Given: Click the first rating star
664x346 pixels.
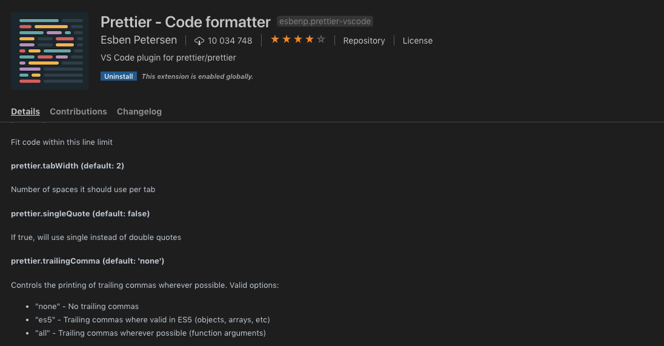Looking at the screenshot, I should [x=275, y=39].
